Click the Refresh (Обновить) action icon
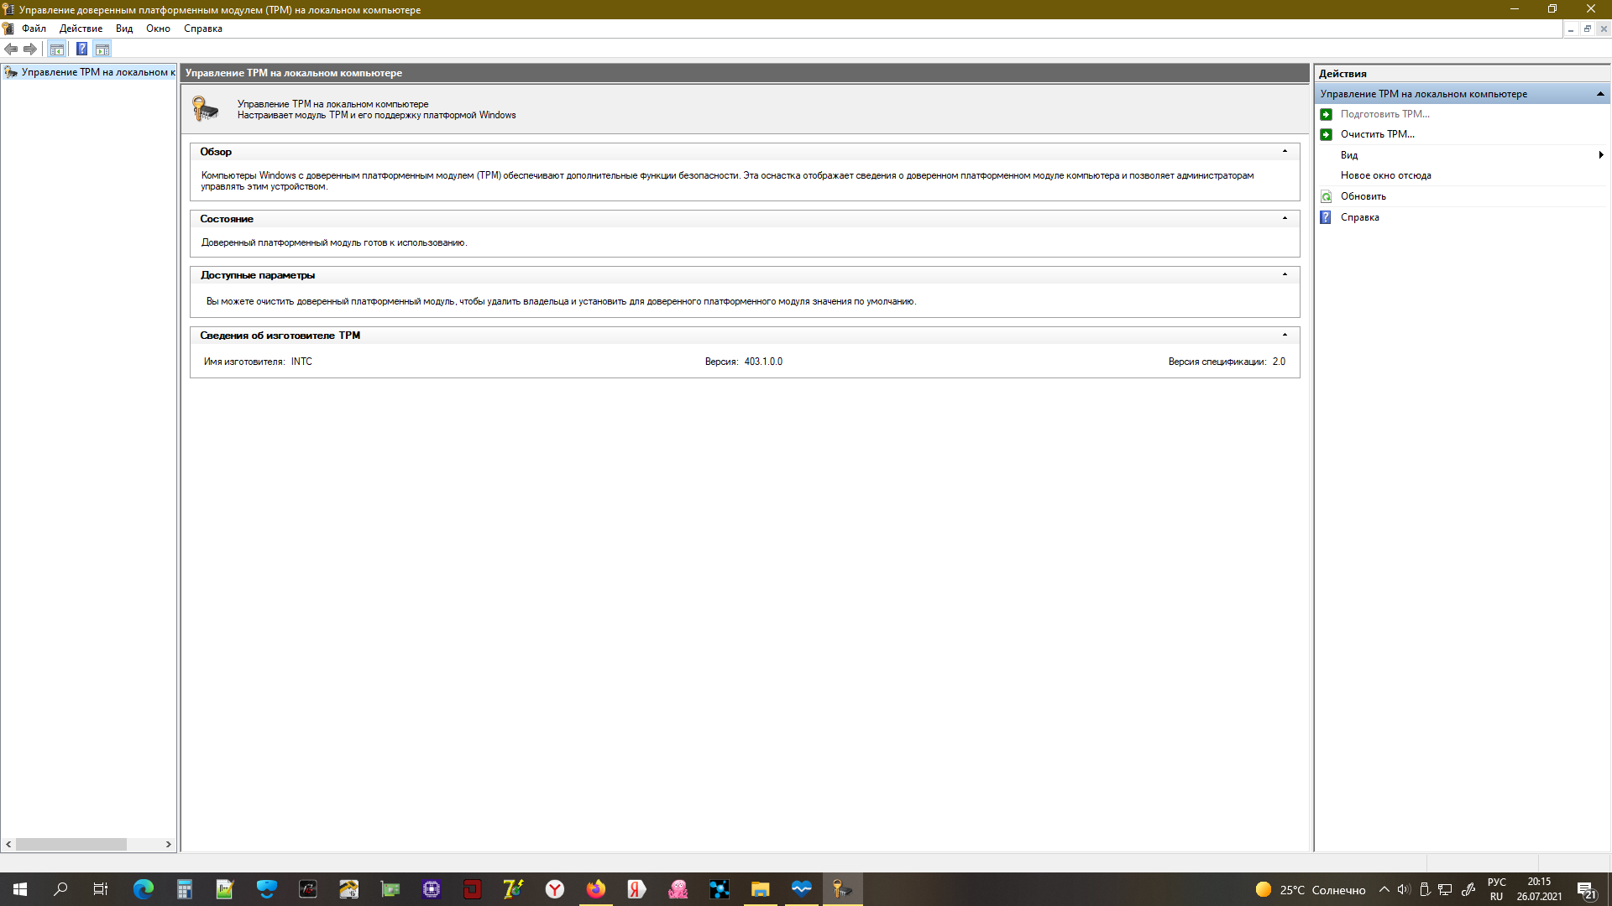This screenshot has width=1612, height=906. click(x=1326, y=196)
